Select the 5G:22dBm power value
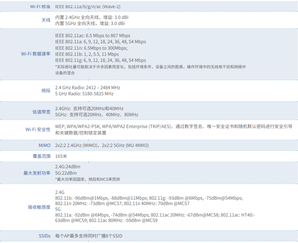 (x=66, y=173)
